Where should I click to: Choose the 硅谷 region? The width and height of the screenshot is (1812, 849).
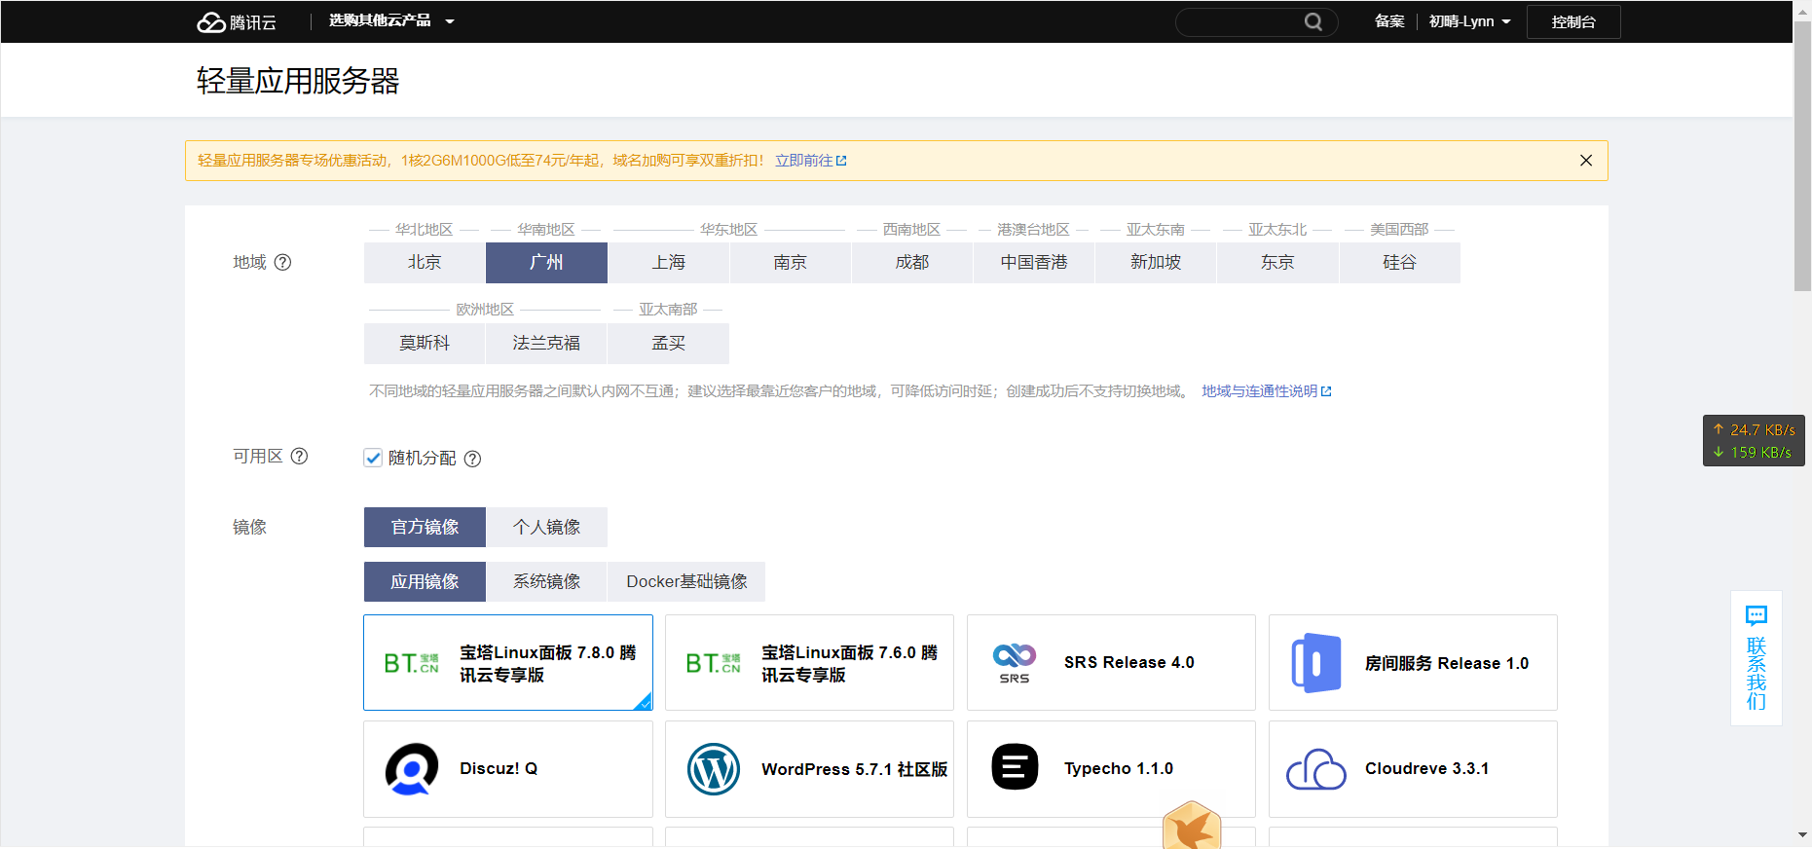pos(1400,263)
